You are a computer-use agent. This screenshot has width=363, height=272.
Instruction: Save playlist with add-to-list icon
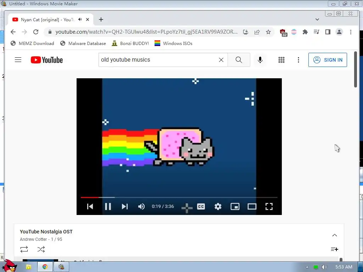335,249
